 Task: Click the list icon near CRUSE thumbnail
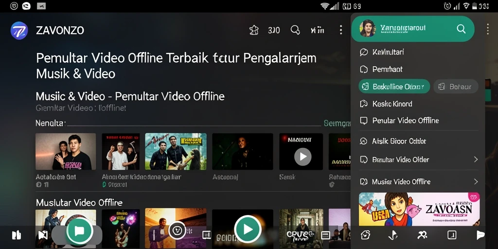(x=325, y=235)
